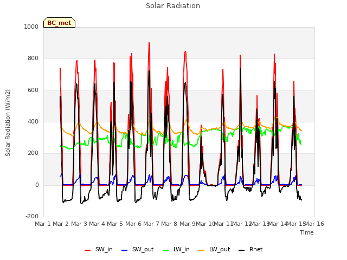Click the Rnet legend label
347x260 pixels.
[x=256, y=249]
